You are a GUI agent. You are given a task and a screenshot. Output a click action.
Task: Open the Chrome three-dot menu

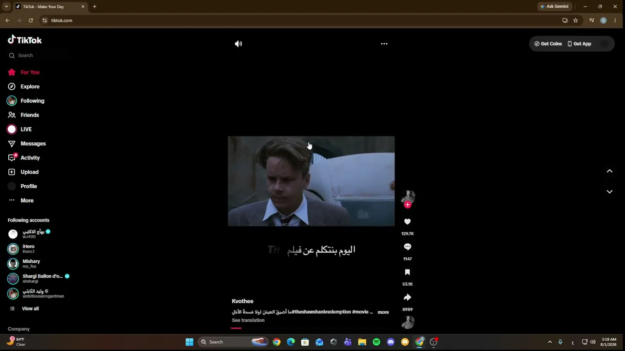[x=615, y=20]
